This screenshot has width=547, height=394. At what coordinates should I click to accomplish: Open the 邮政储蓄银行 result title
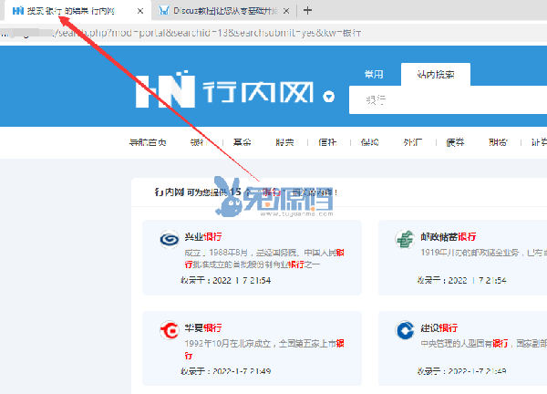pyautogui.click(x=449, y=237)
